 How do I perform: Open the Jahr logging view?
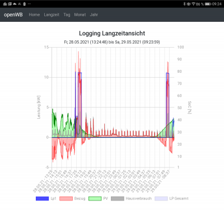pos(94,15)
